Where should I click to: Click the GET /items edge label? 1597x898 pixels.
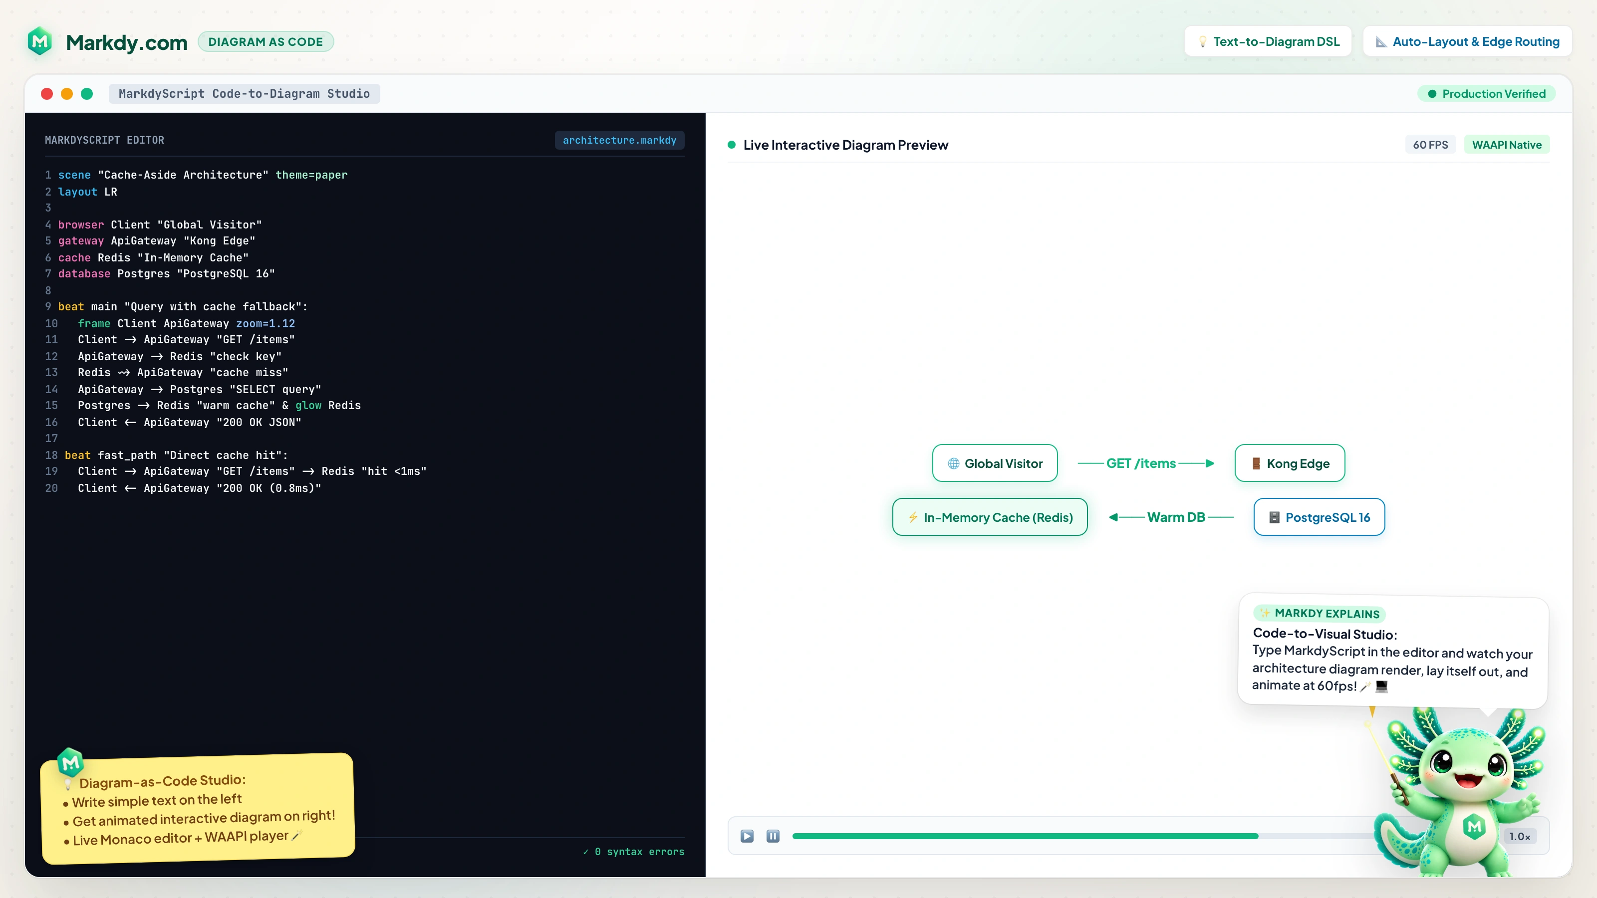[x=1141, y=463]
